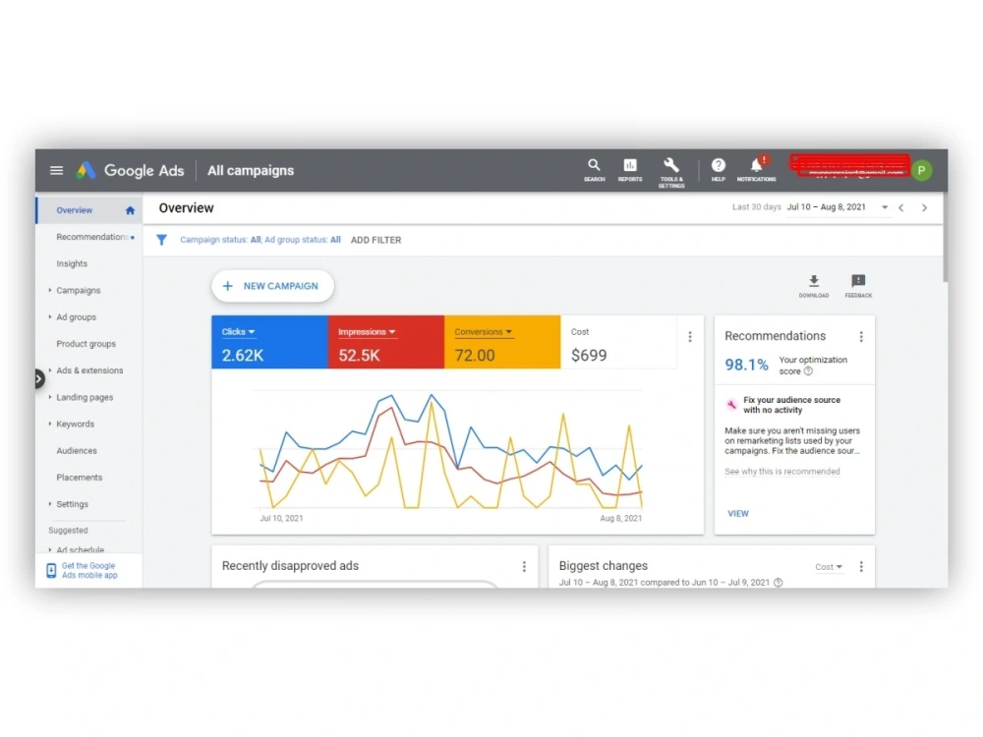Switch to the Audiences section
983x737 pixels.
coord(76,450)
